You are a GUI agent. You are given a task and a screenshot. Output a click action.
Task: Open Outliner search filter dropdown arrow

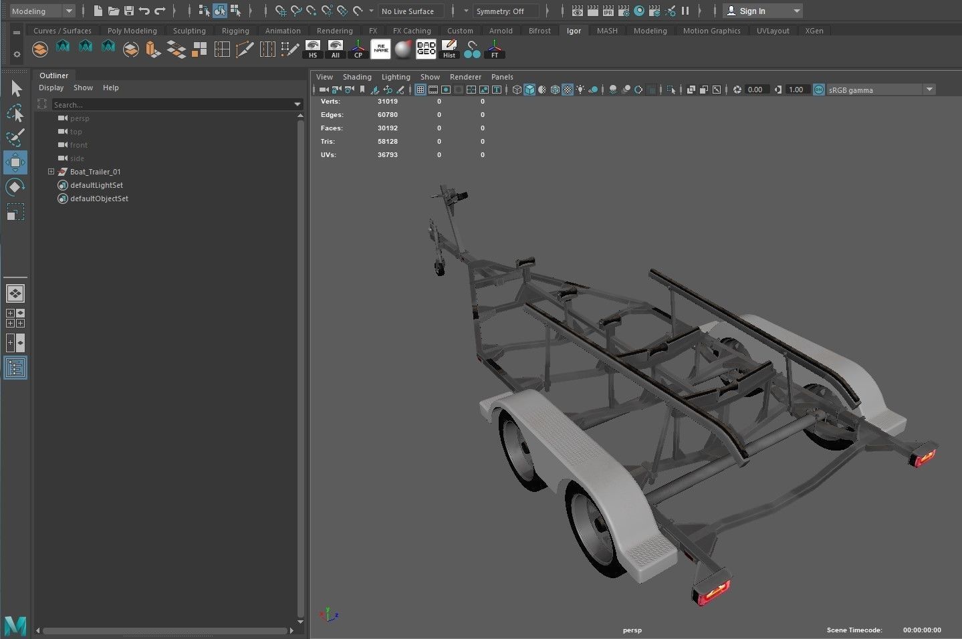[297, 104]
